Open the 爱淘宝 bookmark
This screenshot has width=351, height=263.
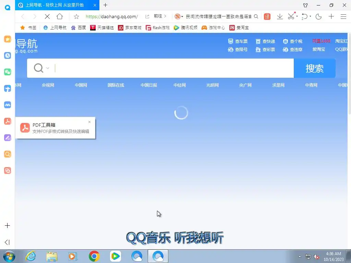coord(239,27)
